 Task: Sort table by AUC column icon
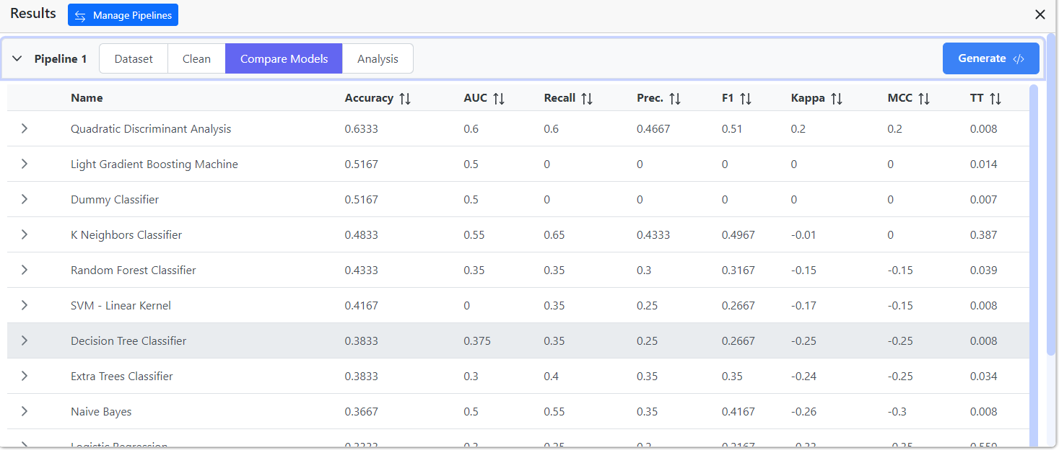pos(499,98)
